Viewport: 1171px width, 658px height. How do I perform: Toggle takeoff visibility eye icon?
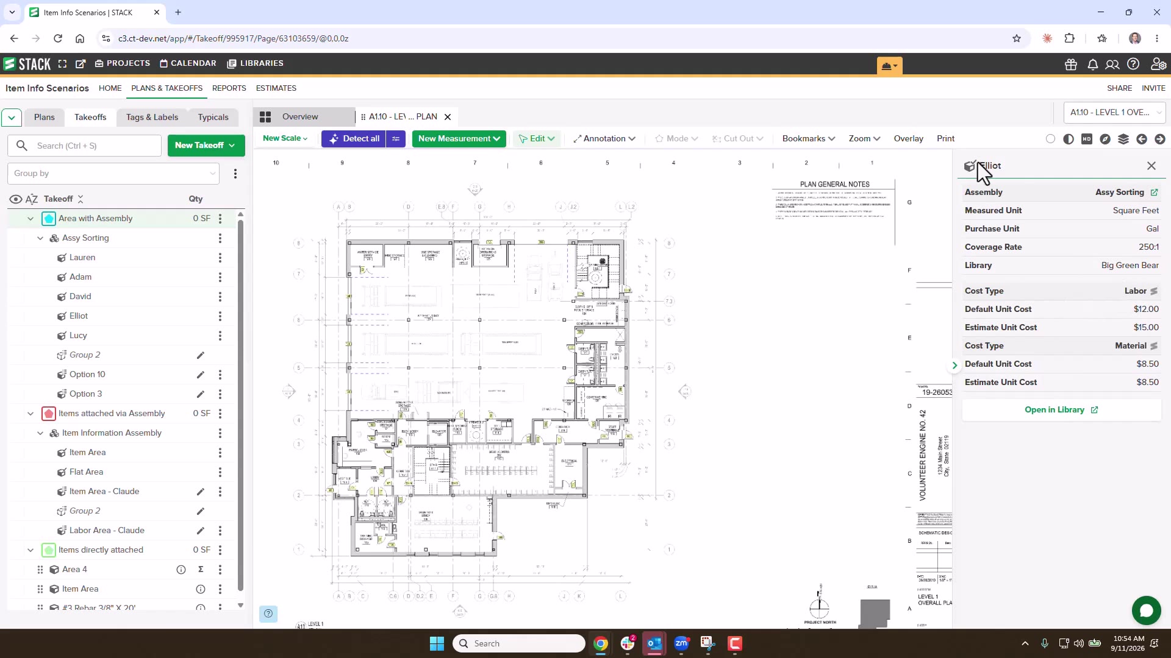16,199
